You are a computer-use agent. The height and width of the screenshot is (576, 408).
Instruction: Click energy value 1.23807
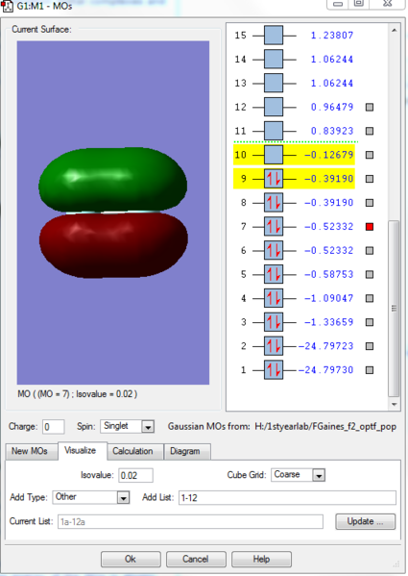(332, 36)
